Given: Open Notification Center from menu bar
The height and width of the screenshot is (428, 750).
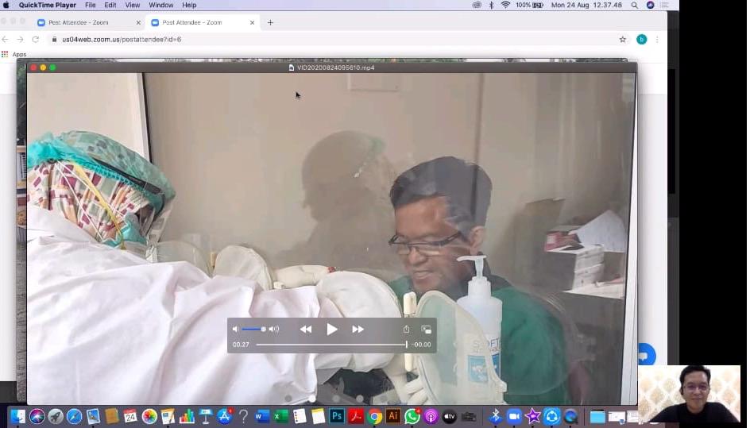Looking at the screenshot, I should pyautogui.click(x=664, y=5).
